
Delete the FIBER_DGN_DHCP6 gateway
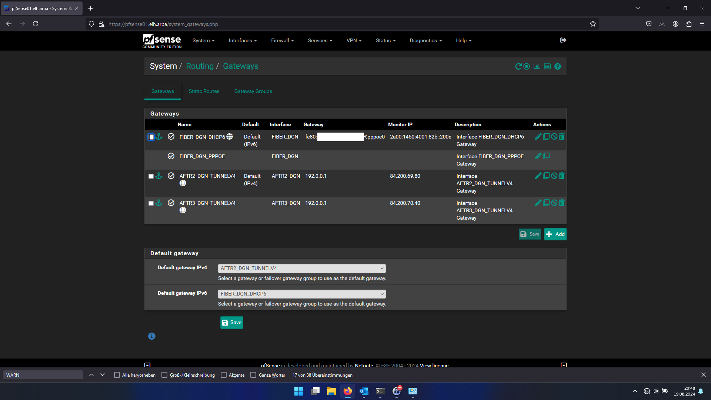point(562,137)
